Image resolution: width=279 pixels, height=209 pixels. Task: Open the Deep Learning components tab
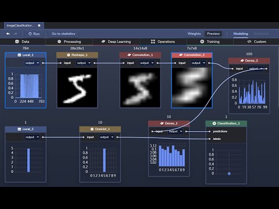click(116, 42)
